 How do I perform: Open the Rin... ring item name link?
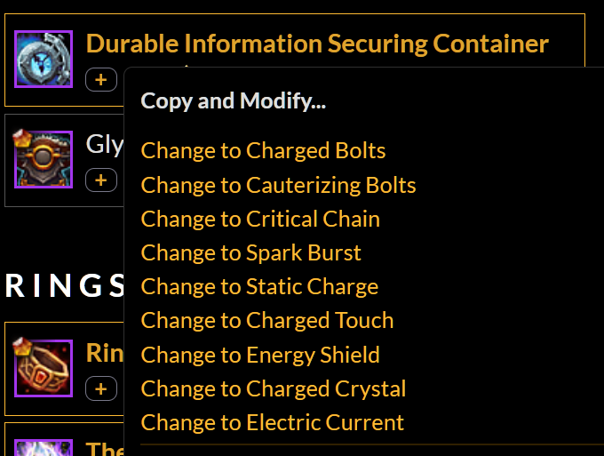pos(105,353)
